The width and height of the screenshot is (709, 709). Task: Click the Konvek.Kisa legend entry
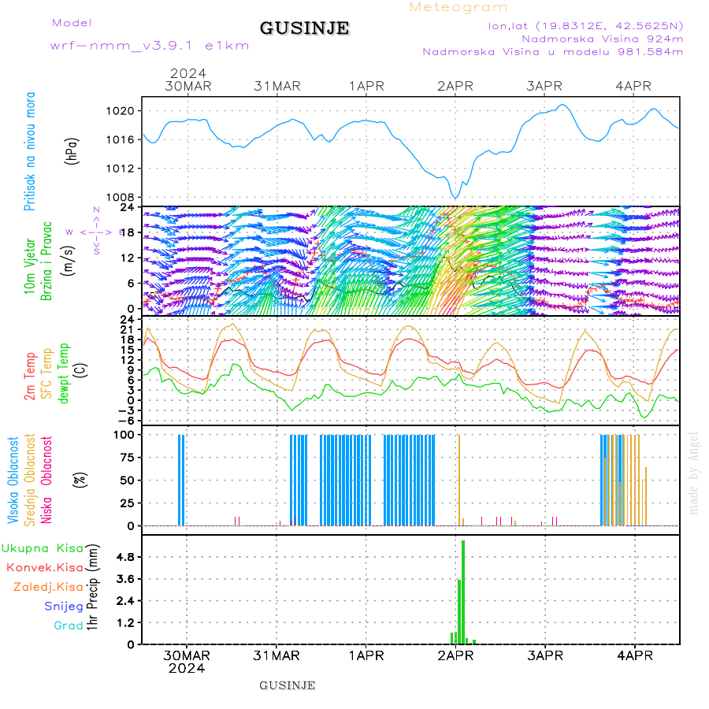pos(45,567)
